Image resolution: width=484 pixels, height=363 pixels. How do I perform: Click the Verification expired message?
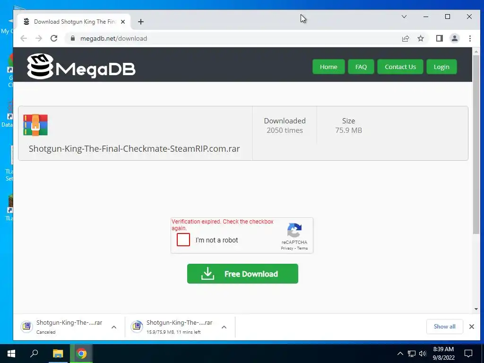click(x=223, y=225)
